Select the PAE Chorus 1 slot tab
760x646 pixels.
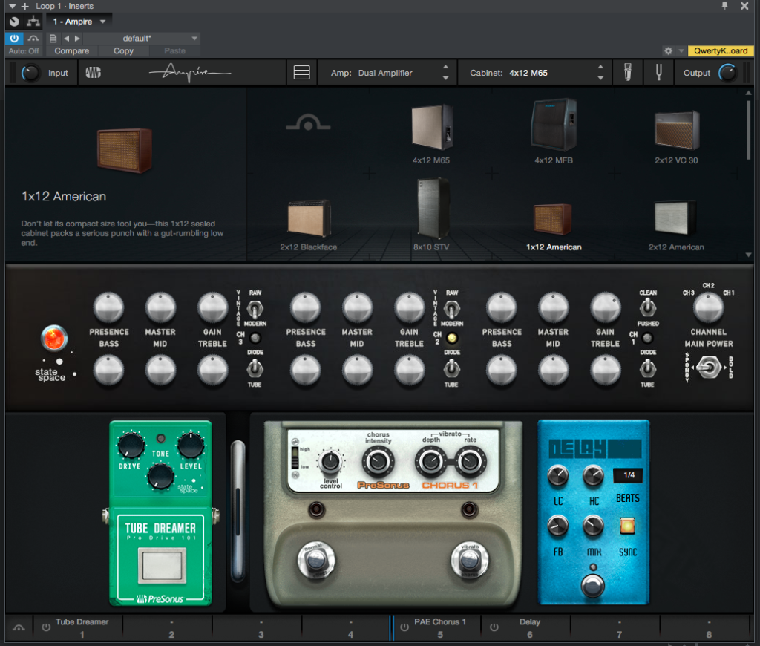click(x=439, y=628)
